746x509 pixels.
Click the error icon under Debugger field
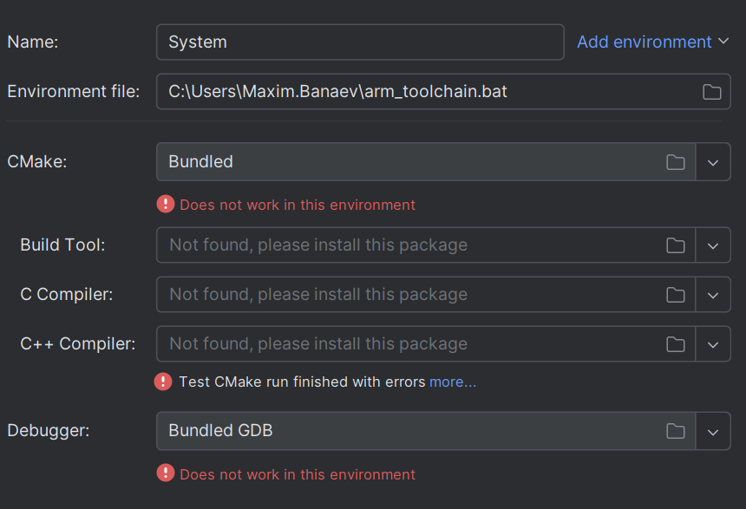[165, 473]
